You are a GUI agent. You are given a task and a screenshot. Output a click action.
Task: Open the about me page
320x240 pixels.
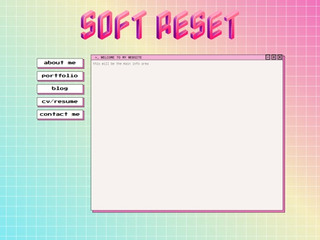(60, 63)
